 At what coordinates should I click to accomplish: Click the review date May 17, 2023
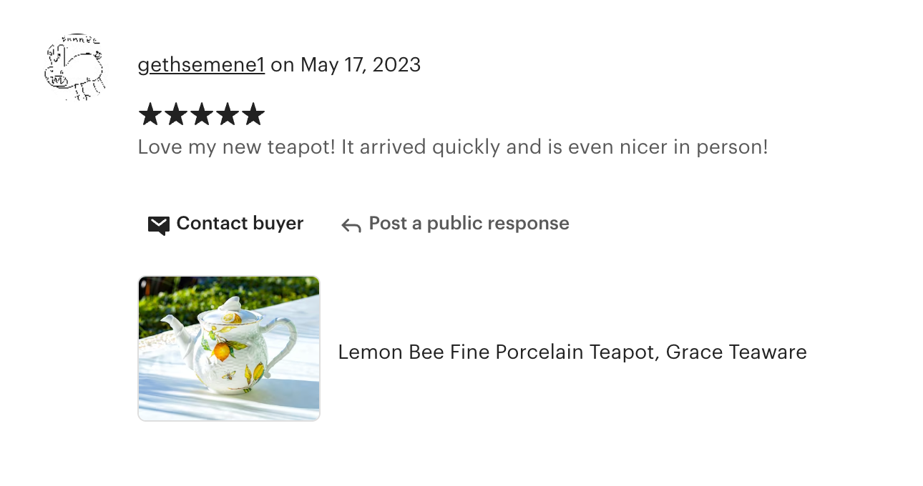(360, 65)
